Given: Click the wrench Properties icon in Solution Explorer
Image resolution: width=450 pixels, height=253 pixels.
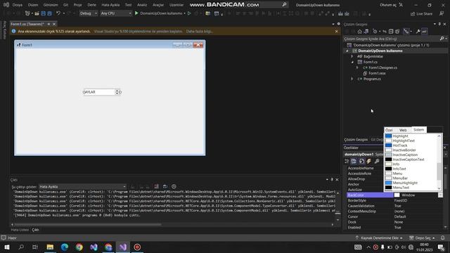Looking at the screenshot, I should point(418,32).
